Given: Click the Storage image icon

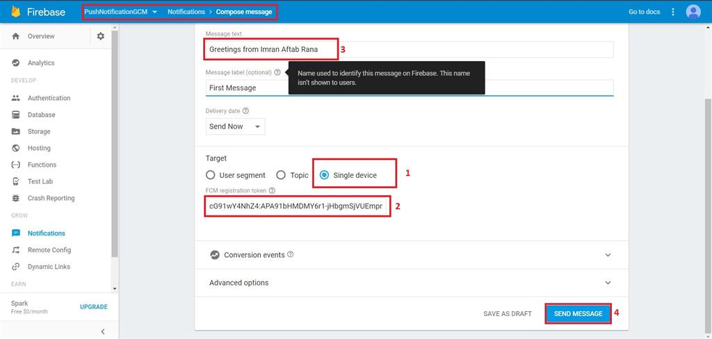Looking at the screenshot, I should point(16,131).
